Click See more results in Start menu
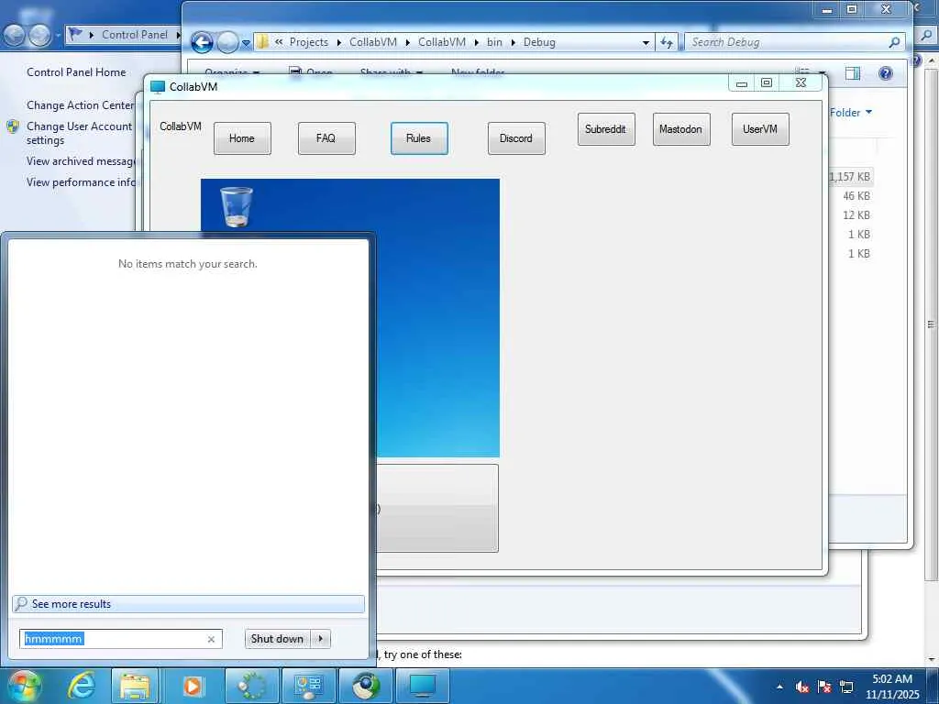Image resolution: width=939 pixels, height=704 pixels. point(188,604)
